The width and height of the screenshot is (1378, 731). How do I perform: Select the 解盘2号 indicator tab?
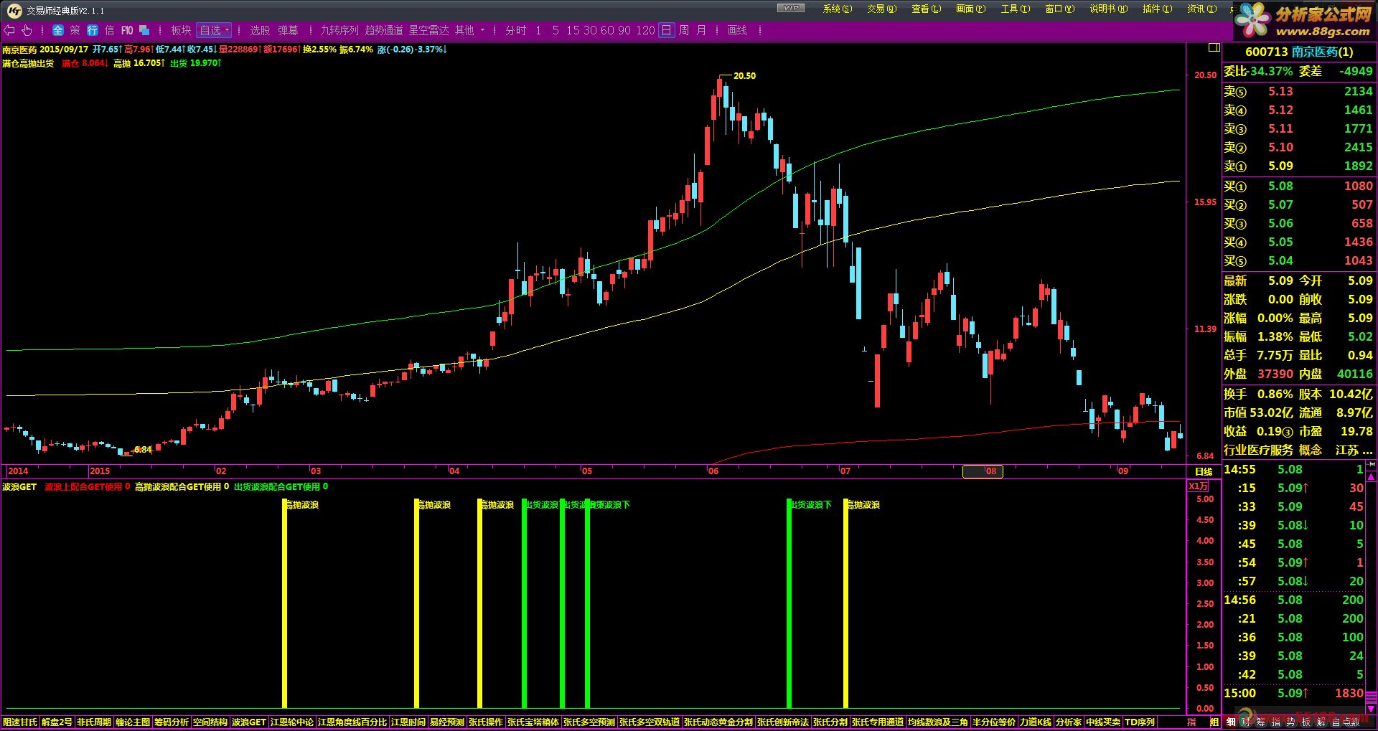tap(57, 722)
